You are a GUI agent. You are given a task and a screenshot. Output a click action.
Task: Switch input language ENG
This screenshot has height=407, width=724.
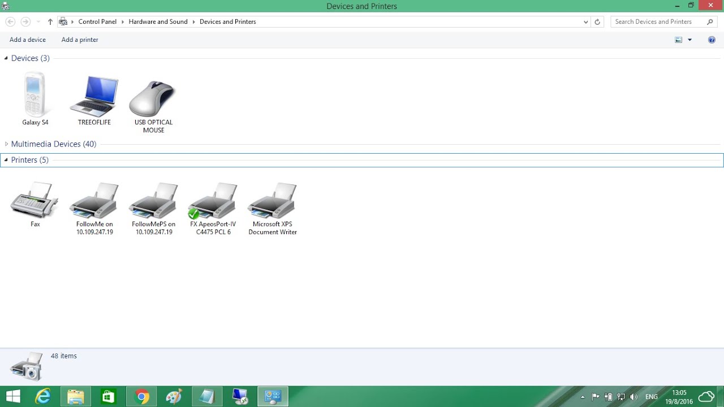click(x=652, y=397)
